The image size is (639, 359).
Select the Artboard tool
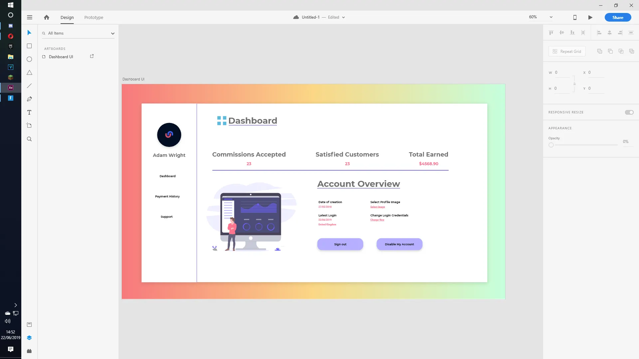pyautogui.click(x=29, y=126)
